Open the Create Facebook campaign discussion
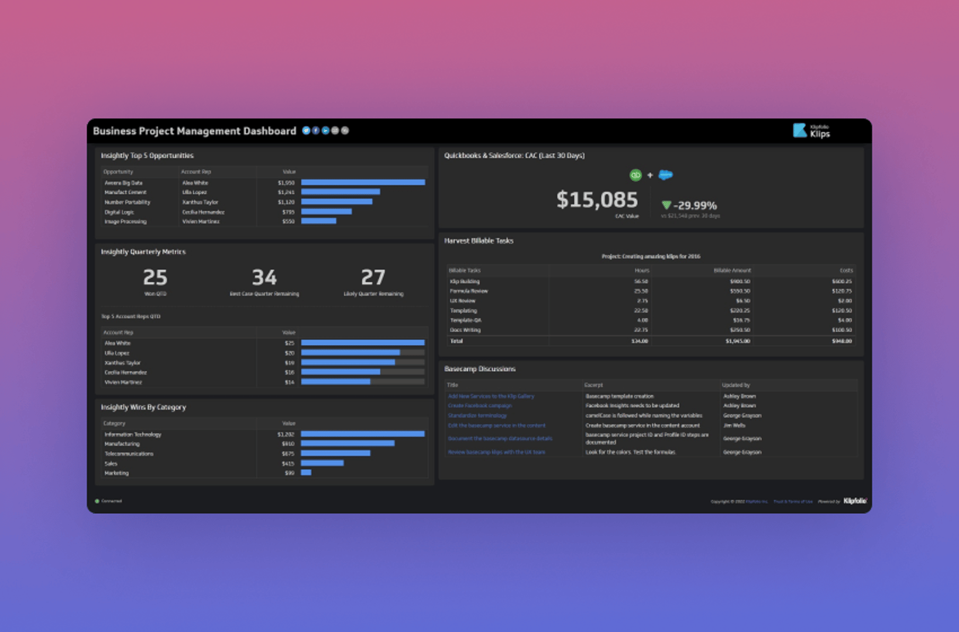959x632 pixels. point(480,406)
